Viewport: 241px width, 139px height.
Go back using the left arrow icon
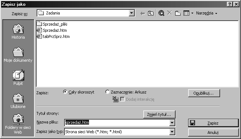pyautogui.click(x=143, y=13)
